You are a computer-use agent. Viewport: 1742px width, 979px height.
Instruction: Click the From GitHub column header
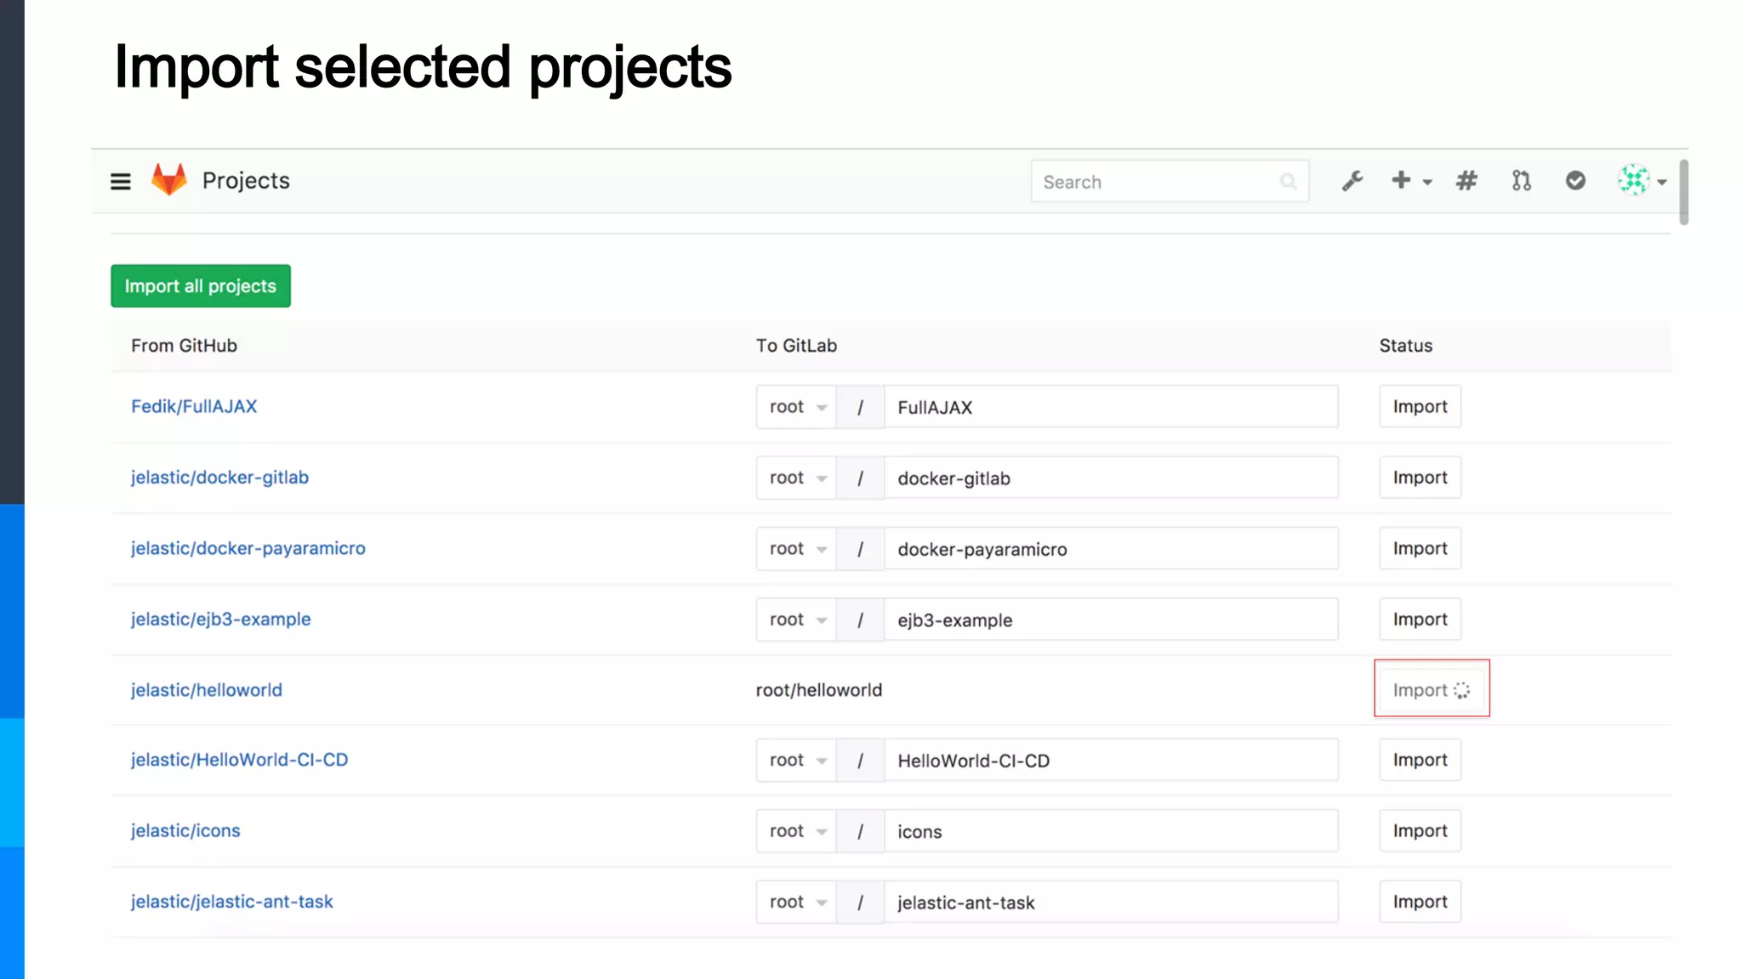pos(184,346)
